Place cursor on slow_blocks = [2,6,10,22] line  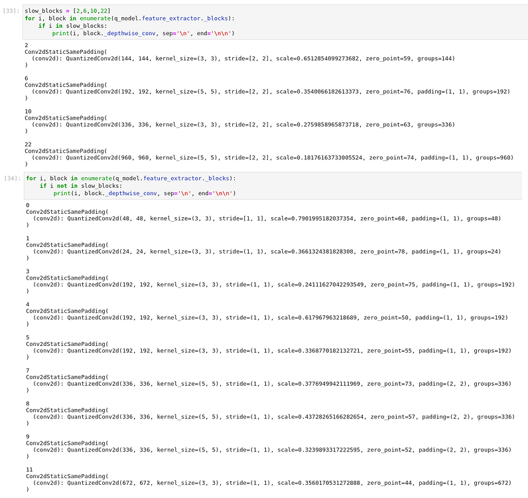coord(62,11)
